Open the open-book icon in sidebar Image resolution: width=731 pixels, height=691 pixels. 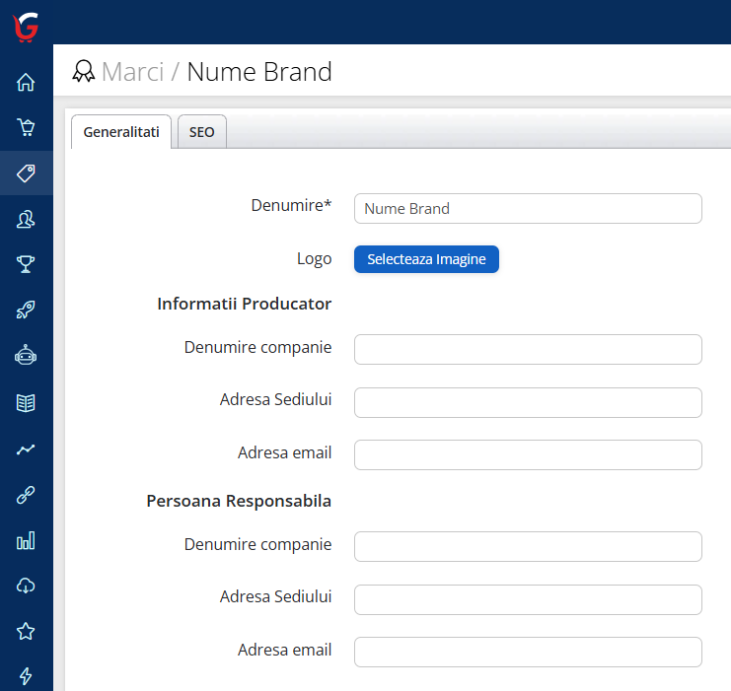(x=26, y=402)
